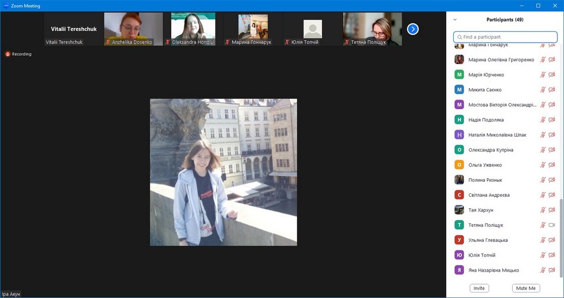Click the Find a participant search field
Image resolution: width=564 pixels, height=298 pixels.
coord(505,37)
